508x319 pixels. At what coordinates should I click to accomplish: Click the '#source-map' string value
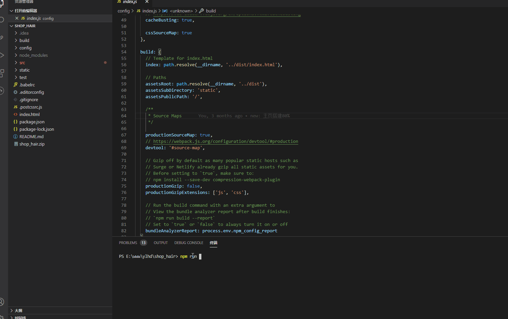[186, 148]
